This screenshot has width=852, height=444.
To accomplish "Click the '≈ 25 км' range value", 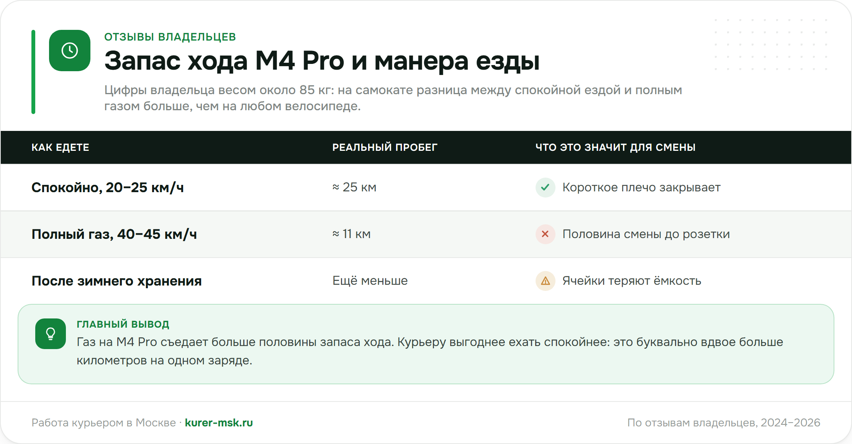I will [x=354, y=187].
